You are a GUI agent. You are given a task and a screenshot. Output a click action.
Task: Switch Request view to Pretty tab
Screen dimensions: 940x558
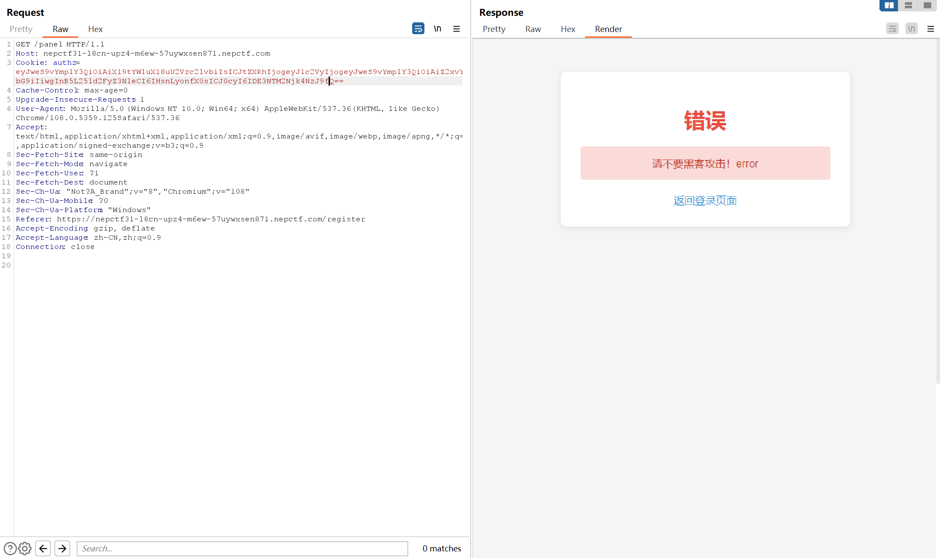(x=21, y=29)
